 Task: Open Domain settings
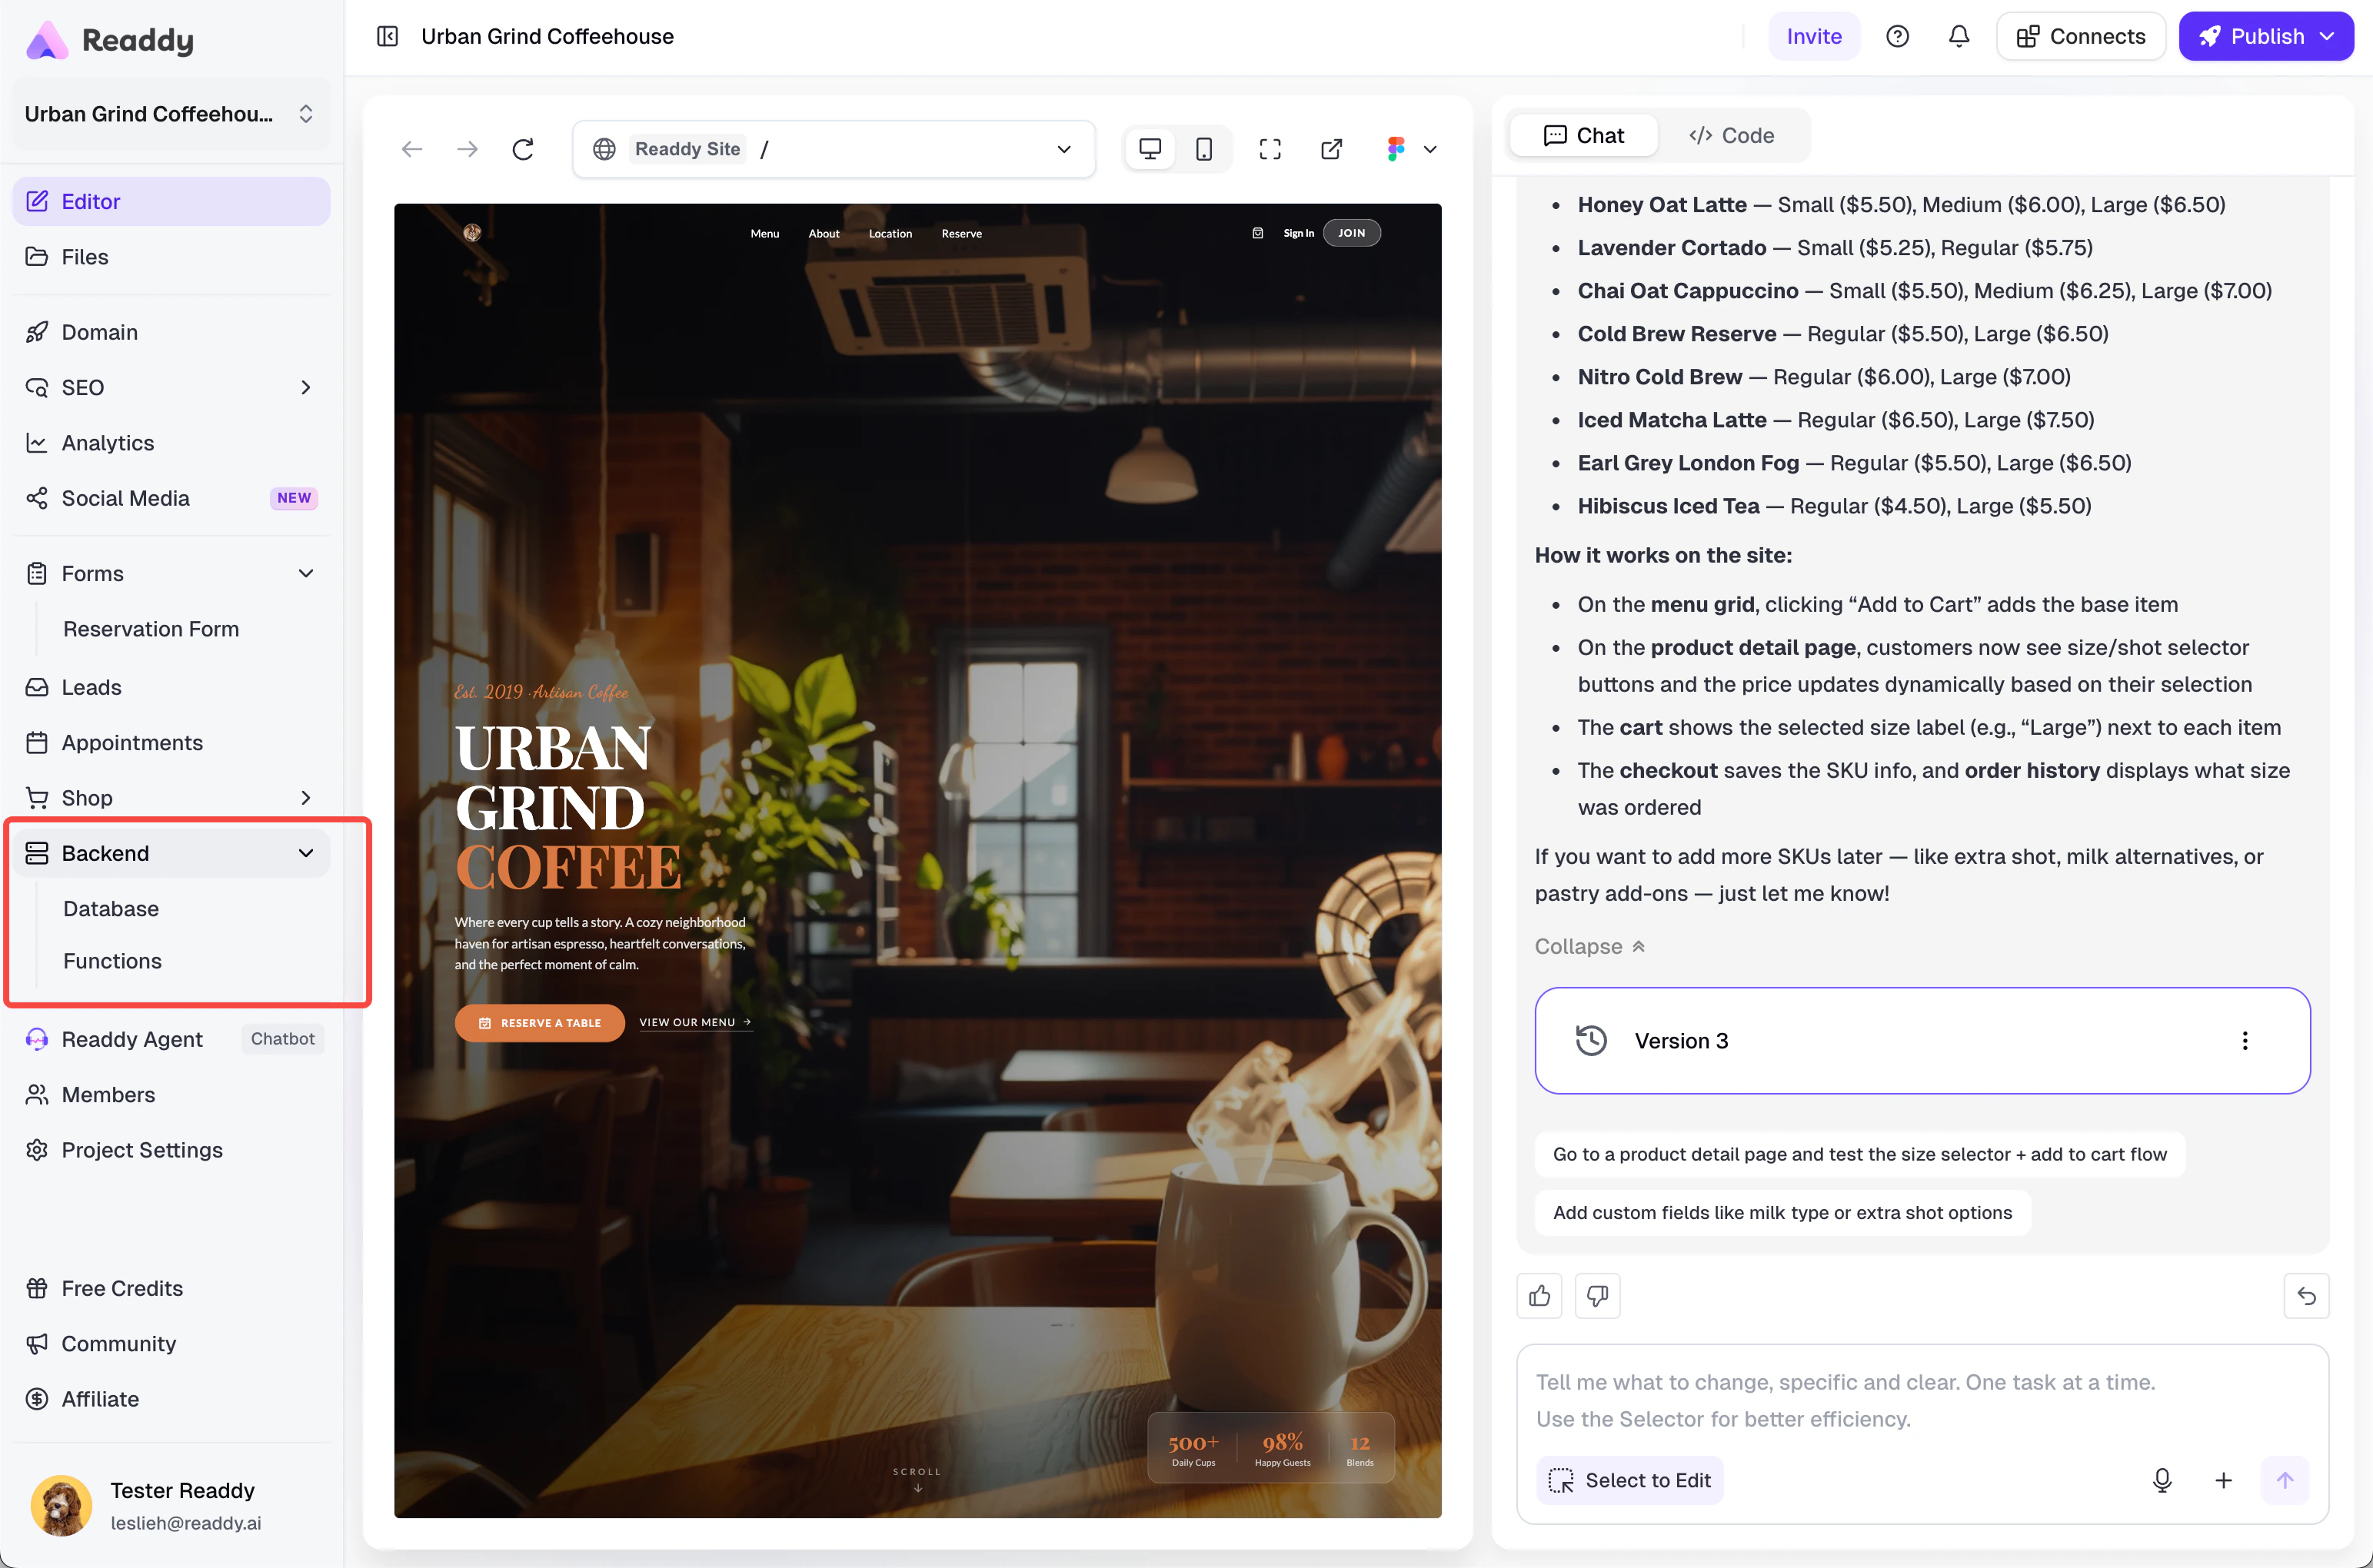pos(170,332)
